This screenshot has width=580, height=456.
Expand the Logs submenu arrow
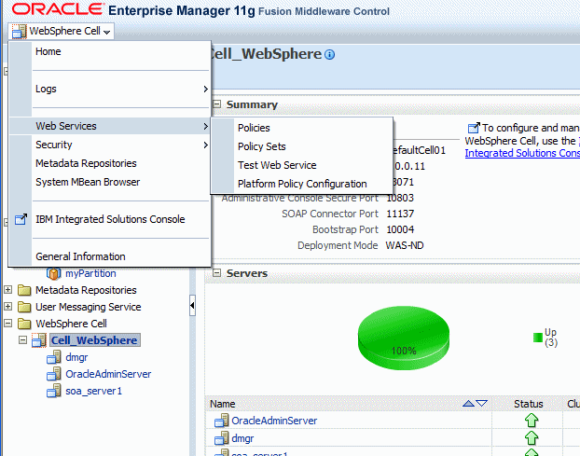point(206,90)
